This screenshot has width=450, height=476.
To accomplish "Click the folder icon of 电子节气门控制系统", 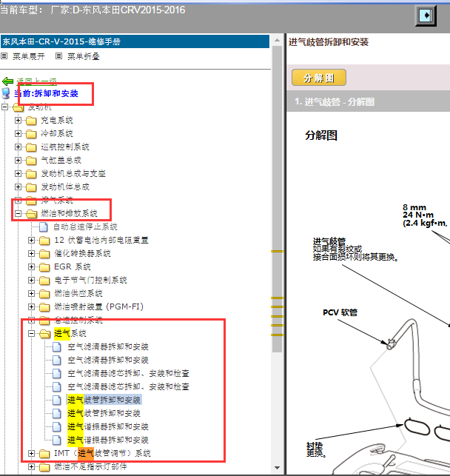I will pyautogui.click(x=44, y=281).
